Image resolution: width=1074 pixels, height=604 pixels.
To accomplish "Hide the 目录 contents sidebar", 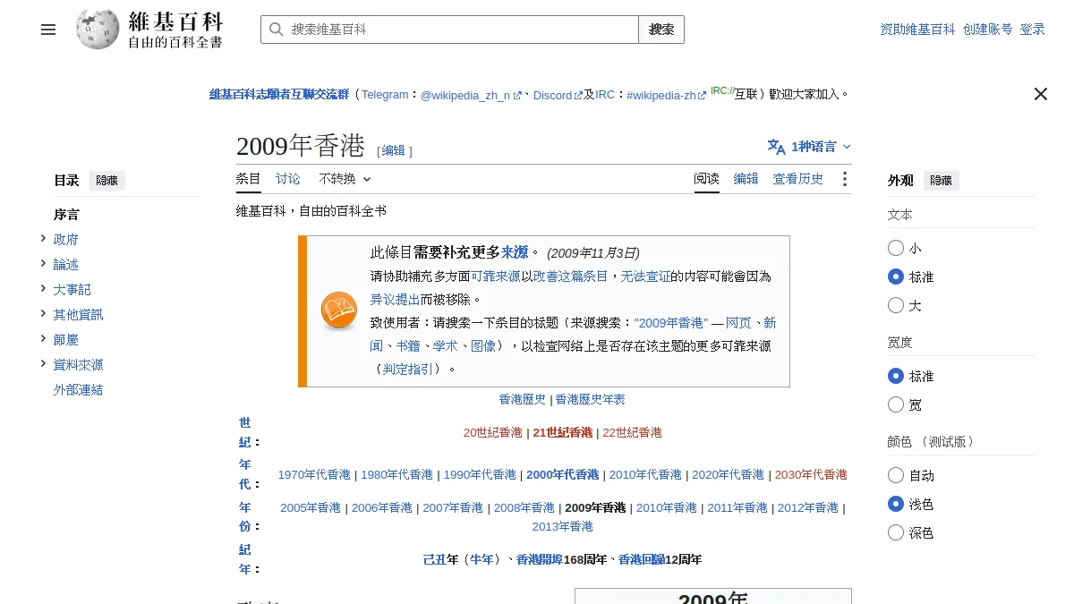I will pyautogui.click(x=107, y=181).
